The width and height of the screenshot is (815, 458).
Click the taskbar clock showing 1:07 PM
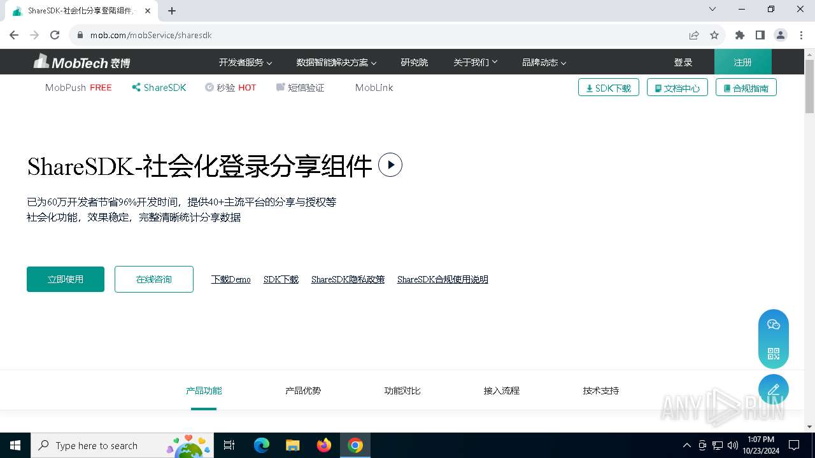[760, 445]
